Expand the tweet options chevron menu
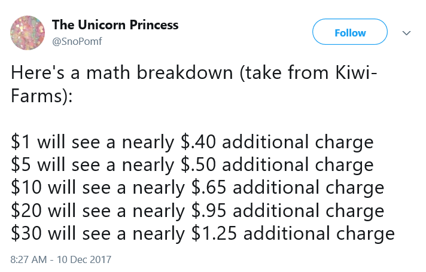 [x=406, y=33]
